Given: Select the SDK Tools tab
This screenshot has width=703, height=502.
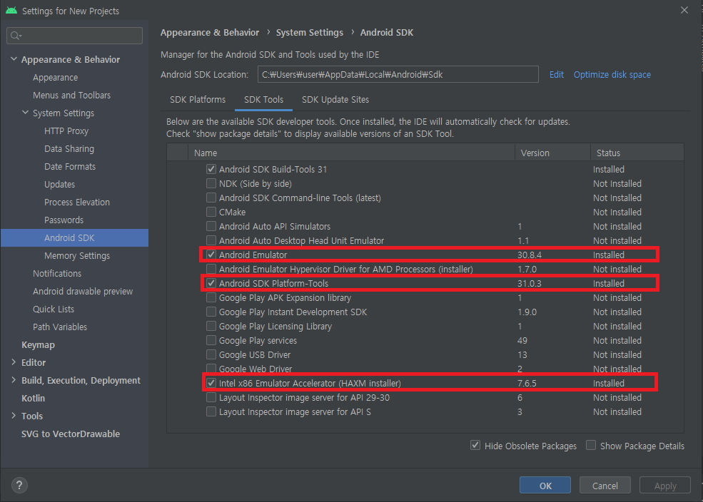Looking at the screenshot, I should (x=263, y=100).
